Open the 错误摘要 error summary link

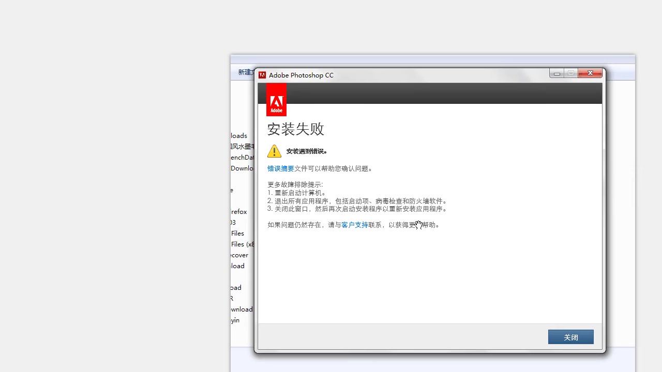(x=281, y=168)
